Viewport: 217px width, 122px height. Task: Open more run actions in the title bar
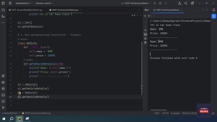coord(166,3)
